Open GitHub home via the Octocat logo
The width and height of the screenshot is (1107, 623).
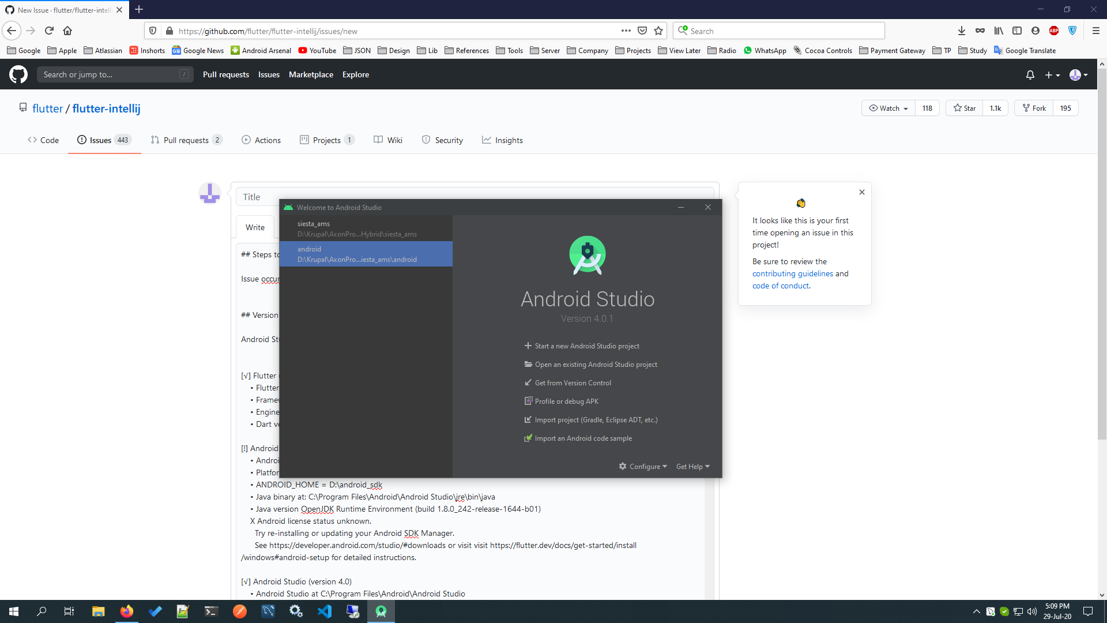[18, 74]
